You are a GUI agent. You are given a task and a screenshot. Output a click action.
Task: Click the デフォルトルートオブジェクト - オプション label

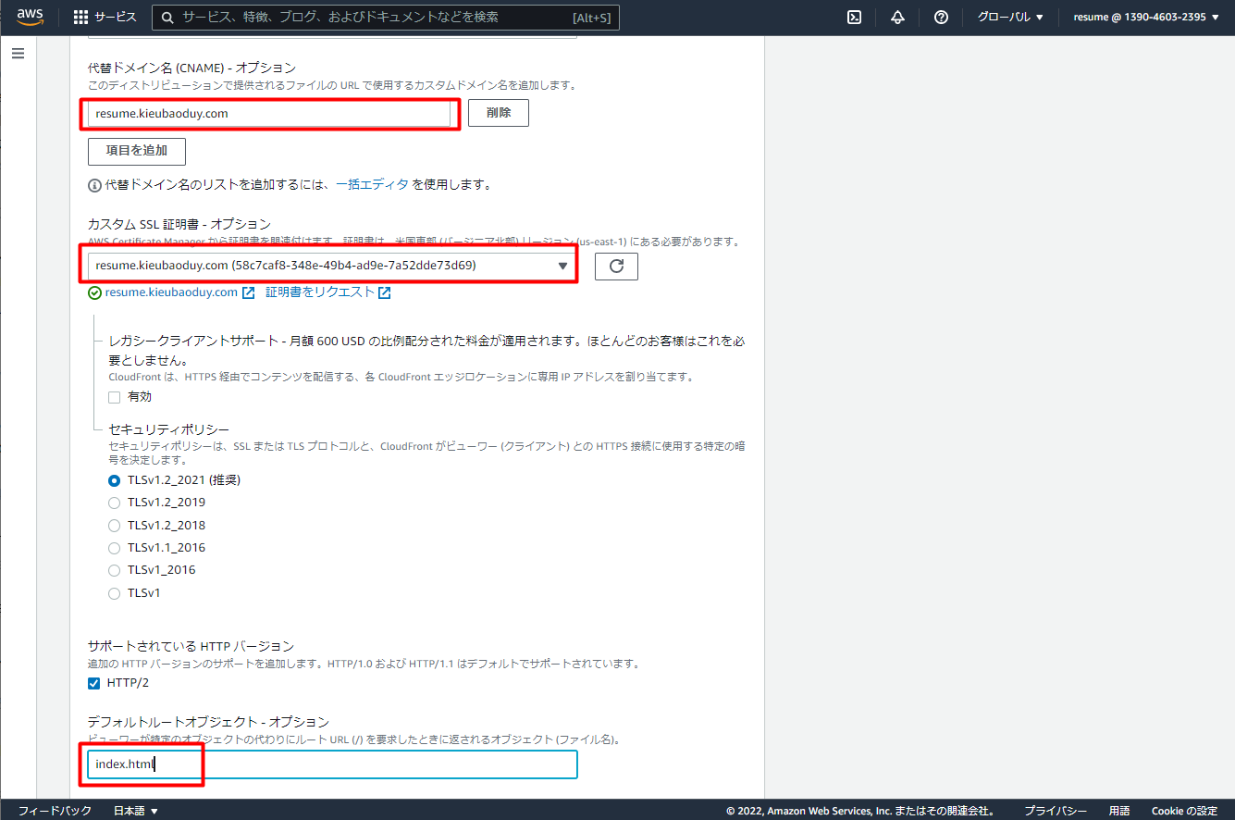208,722
